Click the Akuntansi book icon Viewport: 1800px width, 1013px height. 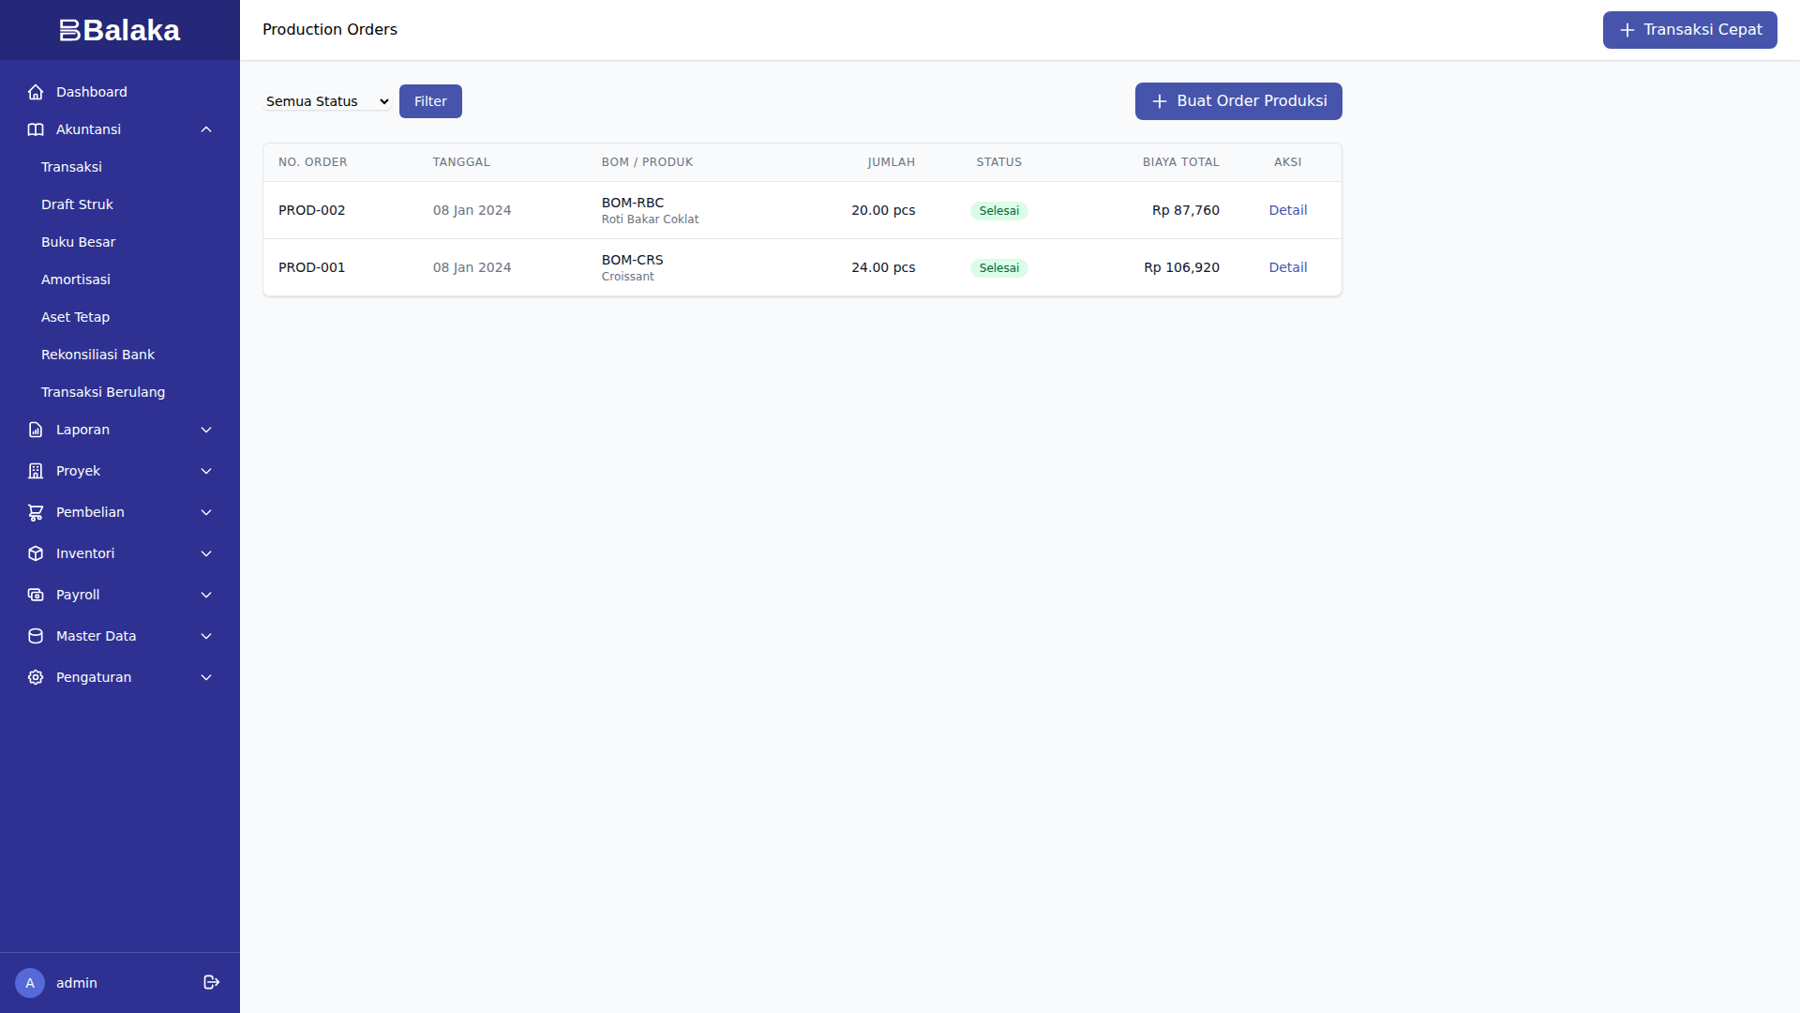point(36,129)
